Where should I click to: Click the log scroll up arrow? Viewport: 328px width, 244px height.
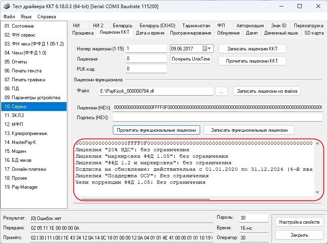point(317,143)
